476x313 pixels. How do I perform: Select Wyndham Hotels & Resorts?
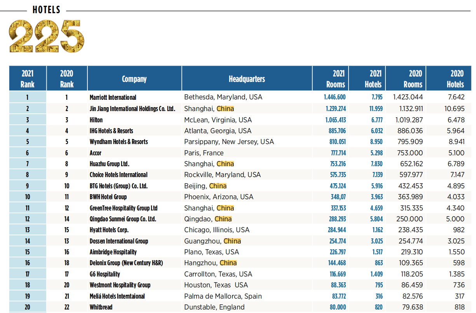pos(119,142)
